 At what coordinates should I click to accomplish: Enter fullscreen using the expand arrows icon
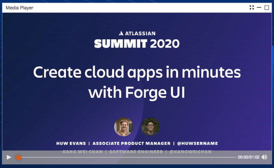[x=252, y=7]
